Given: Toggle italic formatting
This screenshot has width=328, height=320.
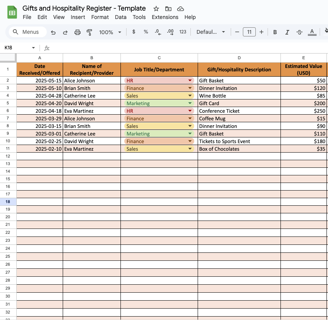Looking at the screenshot, I should point(287,32).
